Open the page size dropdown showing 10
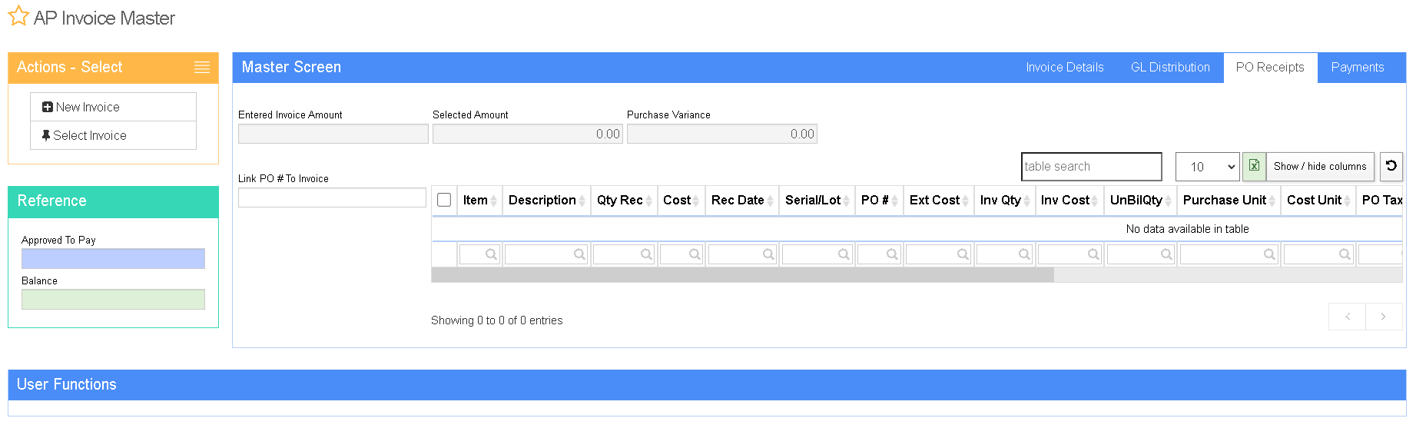 1207,167
